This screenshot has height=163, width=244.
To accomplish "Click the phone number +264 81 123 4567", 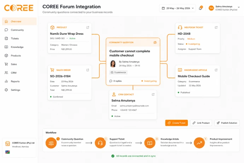I will tap(128, 110).
